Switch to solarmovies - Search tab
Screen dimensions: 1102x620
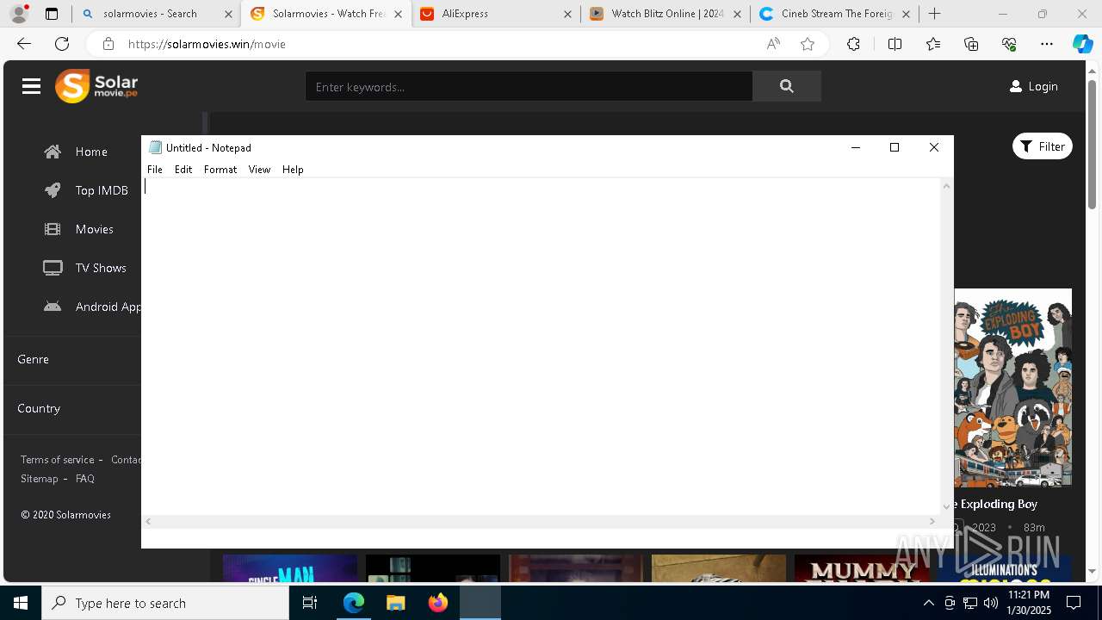[x=149, y=14]
